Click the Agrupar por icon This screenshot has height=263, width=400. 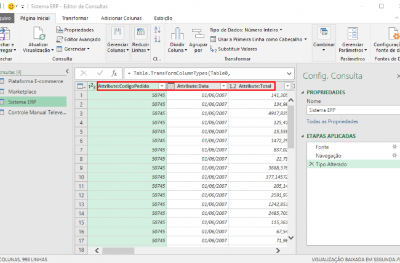(198, 33)
